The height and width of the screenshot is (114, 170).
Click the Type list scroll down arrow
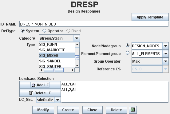(x=77, y=65)
